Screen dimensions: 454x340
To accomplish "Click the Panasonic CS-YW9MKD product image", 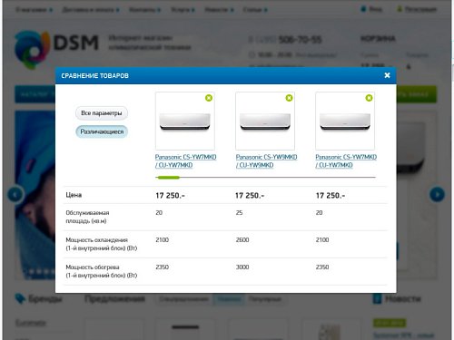I will 265,121.
